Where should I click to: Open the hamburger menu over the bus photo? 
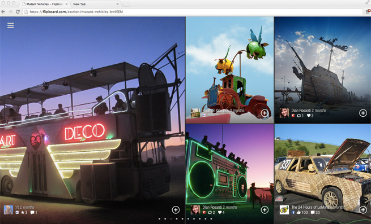[x=10, y=25]
